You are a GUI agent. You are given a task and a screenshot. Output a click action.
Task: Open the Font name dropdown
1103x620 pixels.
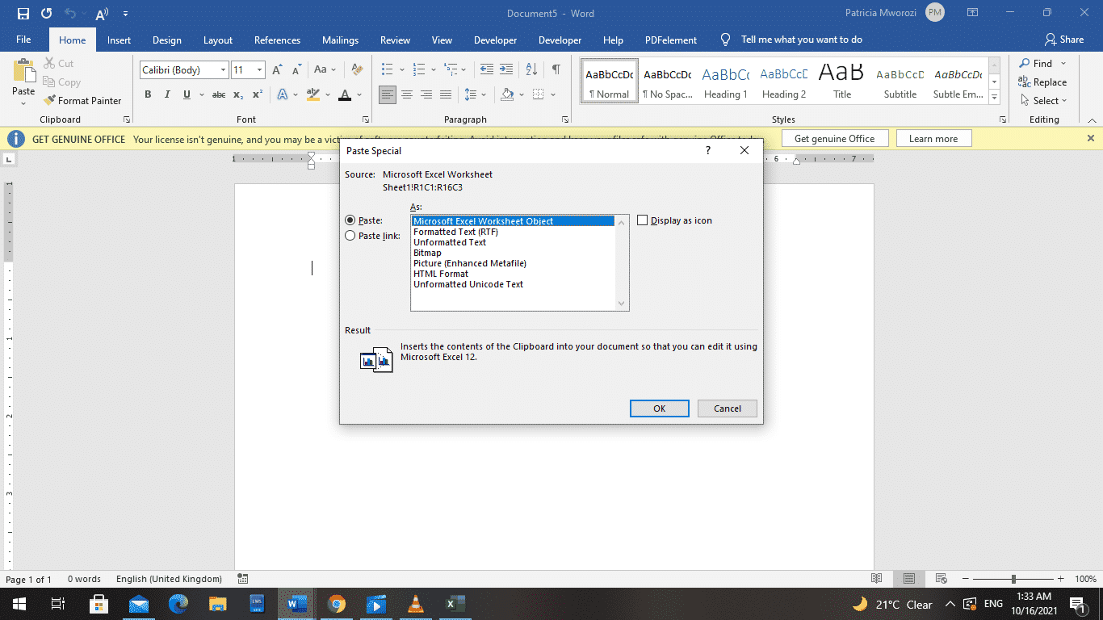224,69
